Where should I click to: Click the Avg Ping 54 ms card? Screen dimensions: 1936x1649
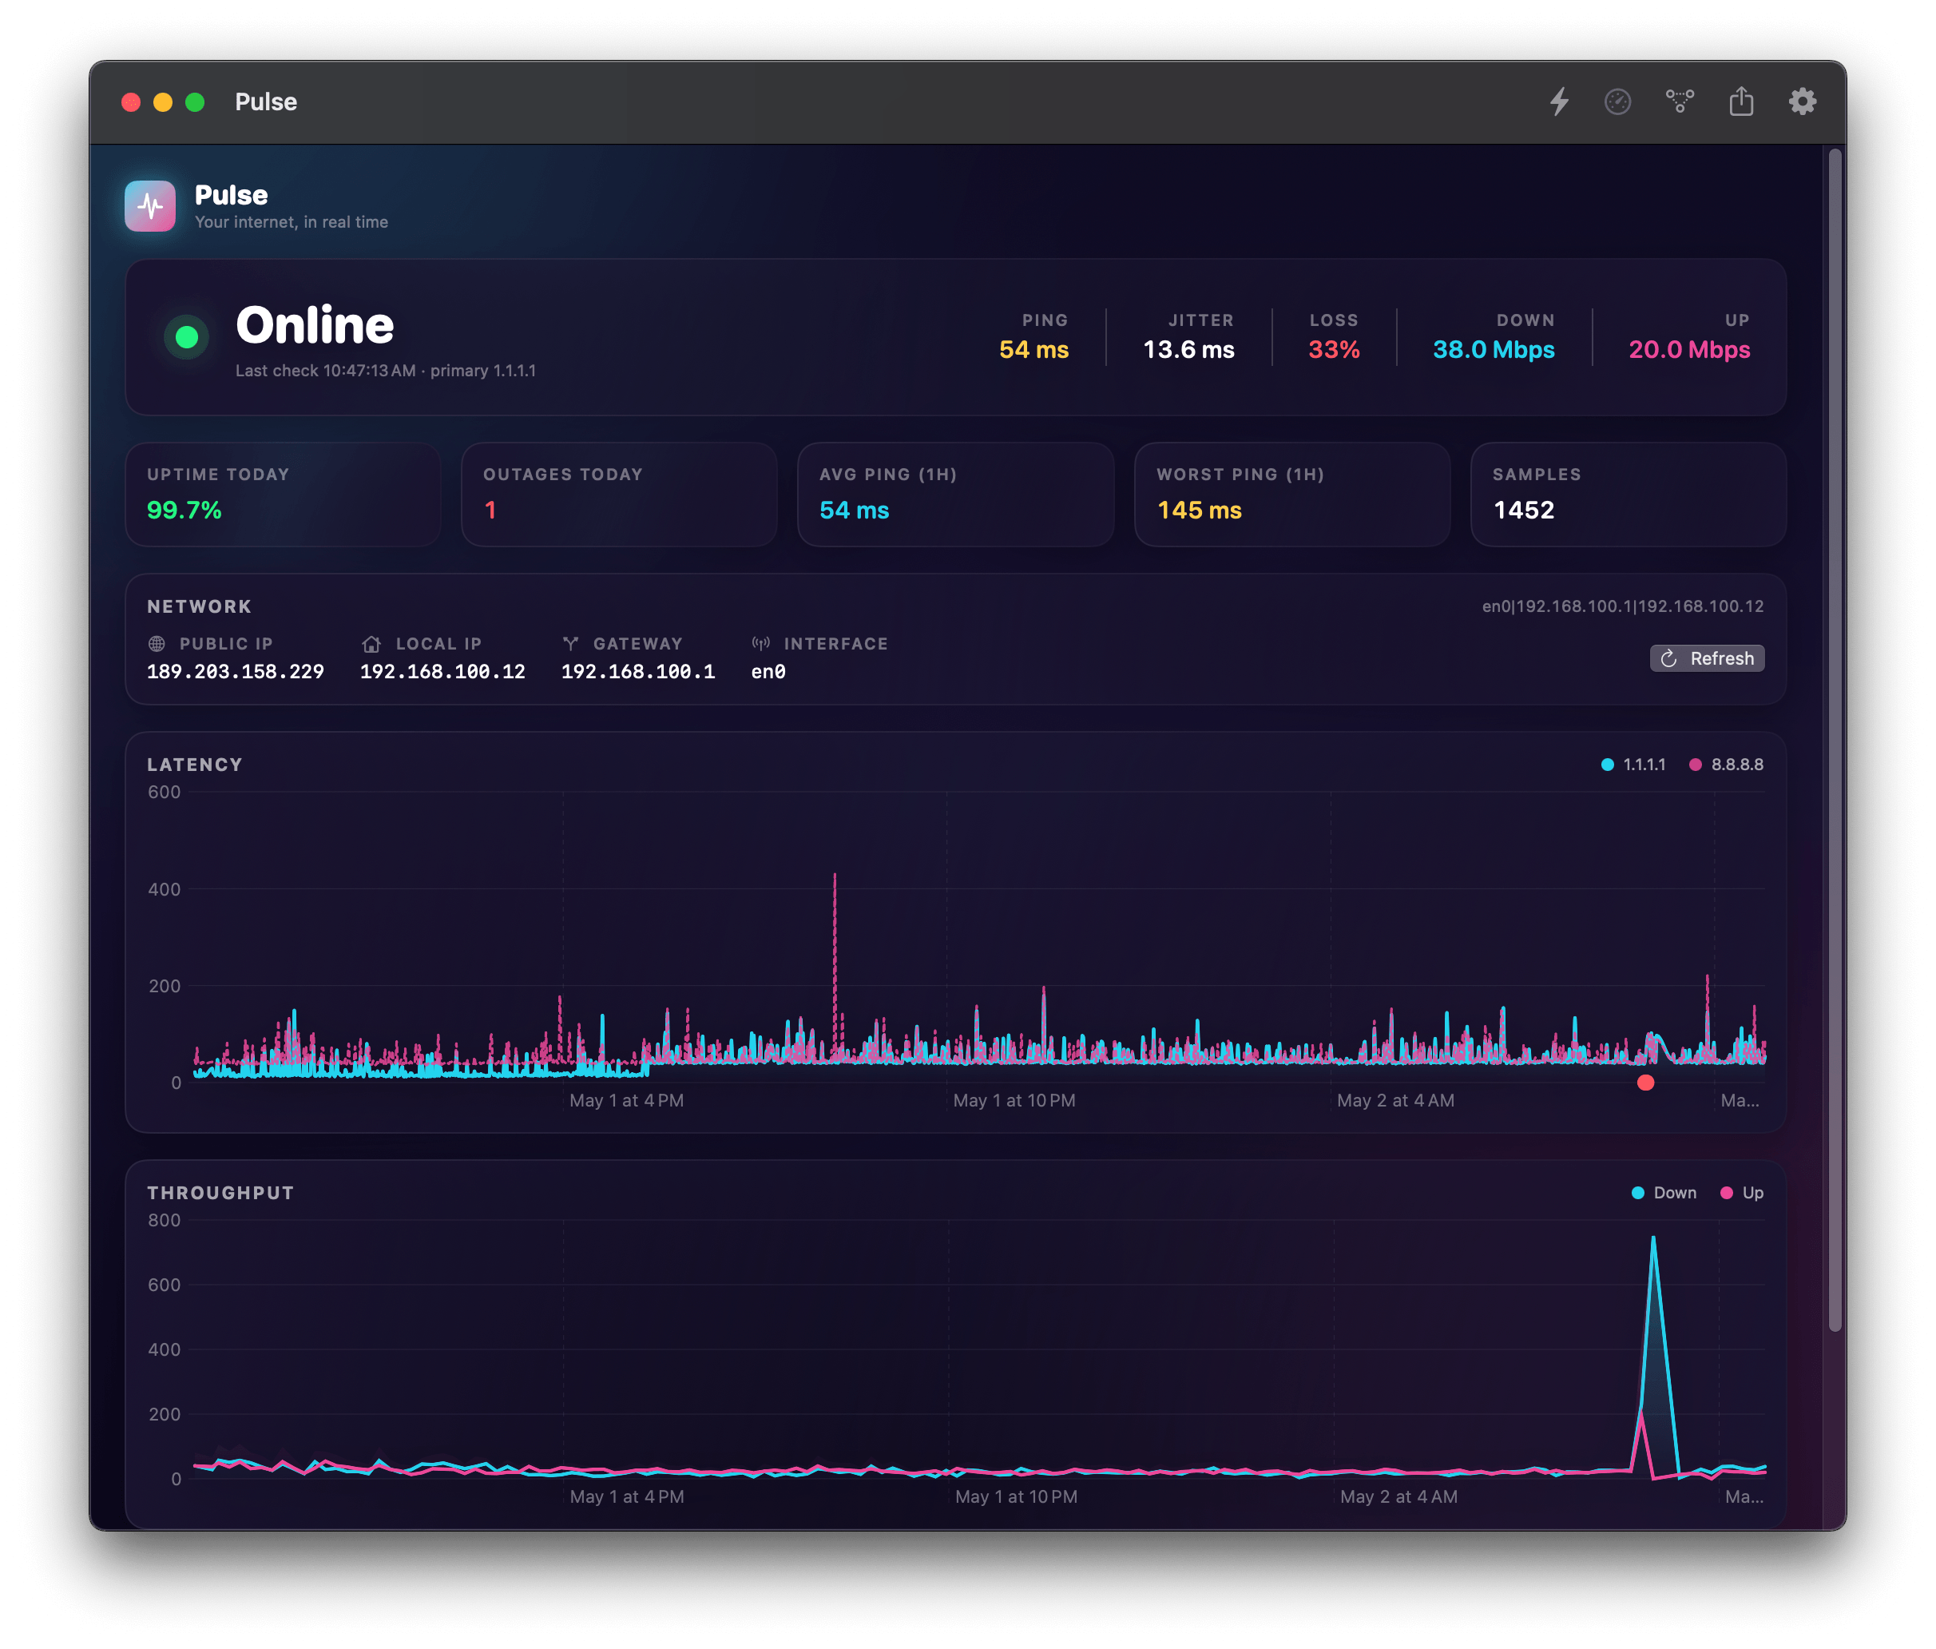(956, 495)
